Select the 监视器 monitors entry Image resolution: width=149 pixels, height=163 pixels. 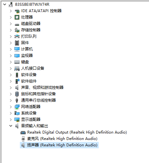point(27,56)
